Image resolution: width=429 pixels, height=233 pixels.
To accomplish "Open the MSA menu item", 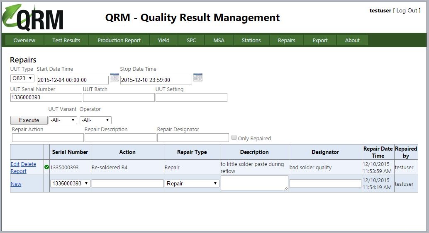I will (219, 41).
